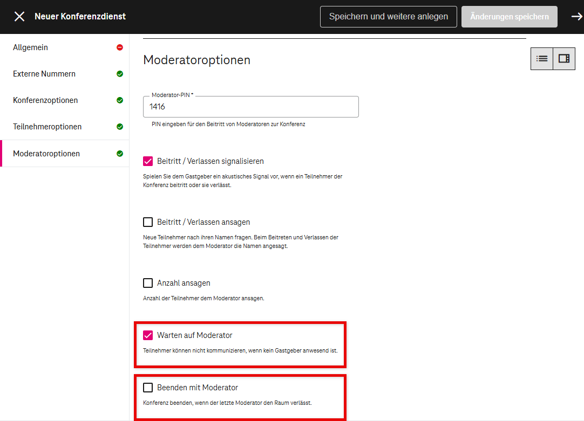Click the right arrow icon in header
Image resolution: width=584 pixels, height=421 pixels.
click(576, 17)
